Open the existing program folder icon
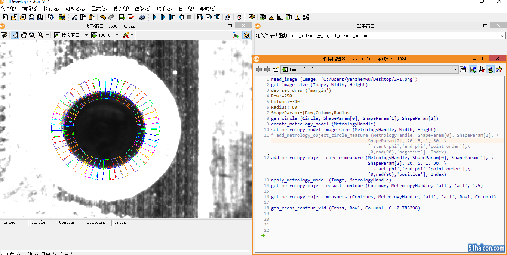 pos(14,17)
